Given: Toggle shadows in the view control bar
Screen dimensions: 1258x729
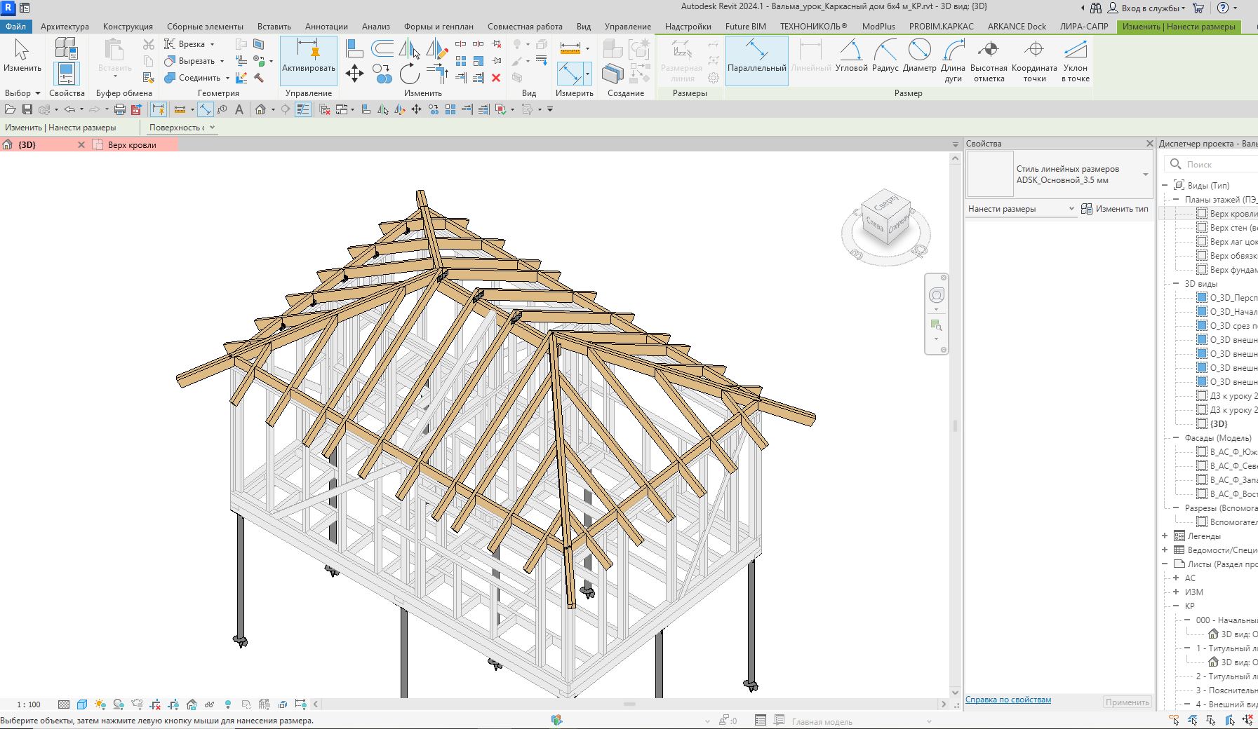Looking at the screenshot, I should coord(118,704).
